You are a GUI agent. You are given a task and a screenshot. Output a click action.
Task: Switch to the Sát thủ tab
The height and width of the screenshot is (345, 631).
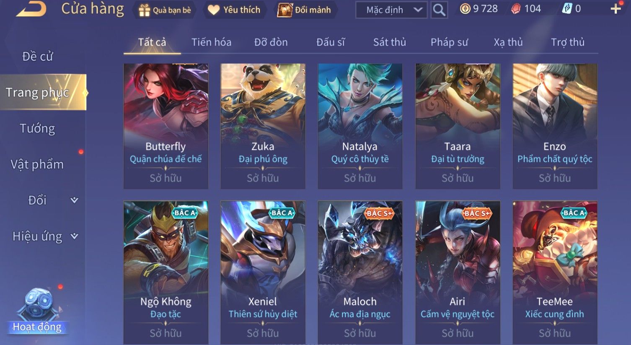coord(390,42)
